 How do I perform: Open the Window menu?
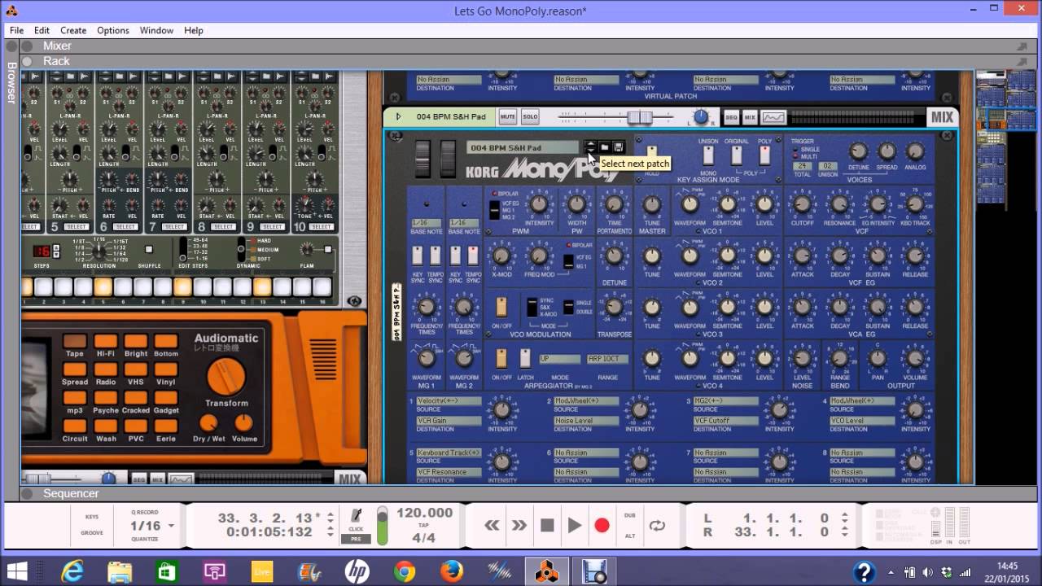pyautogui.click(x=156, y=30)
